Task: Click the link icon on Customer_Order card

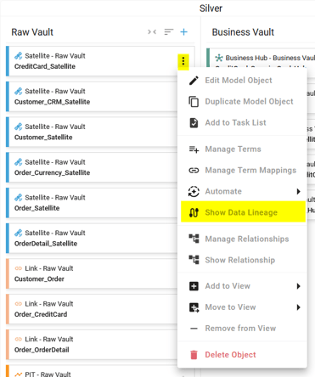Action: pos(19,268)
